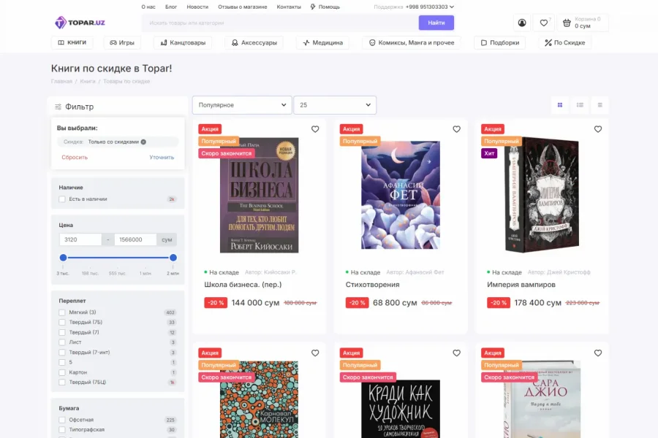This screenshot has height=438, width=658.
Task: Open the user account icon
Action: tap(521, 23)
